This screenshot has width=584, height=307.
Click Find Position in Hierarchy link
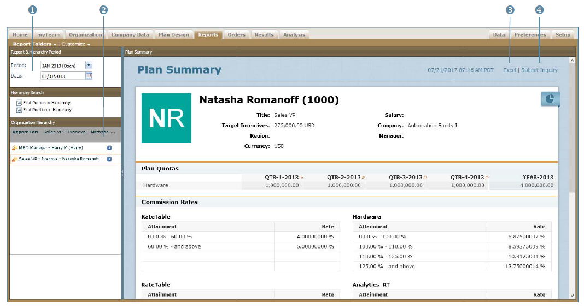click(48, 110)
